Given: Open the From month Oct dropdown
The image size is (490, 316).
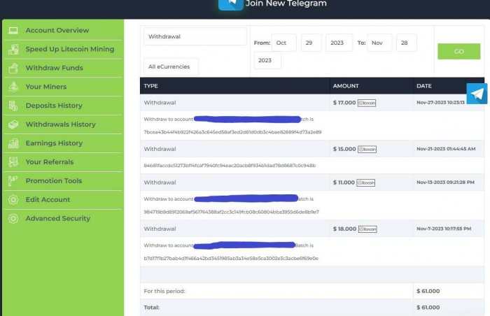Looking at the screenshot, I should [x=283, y=43].
